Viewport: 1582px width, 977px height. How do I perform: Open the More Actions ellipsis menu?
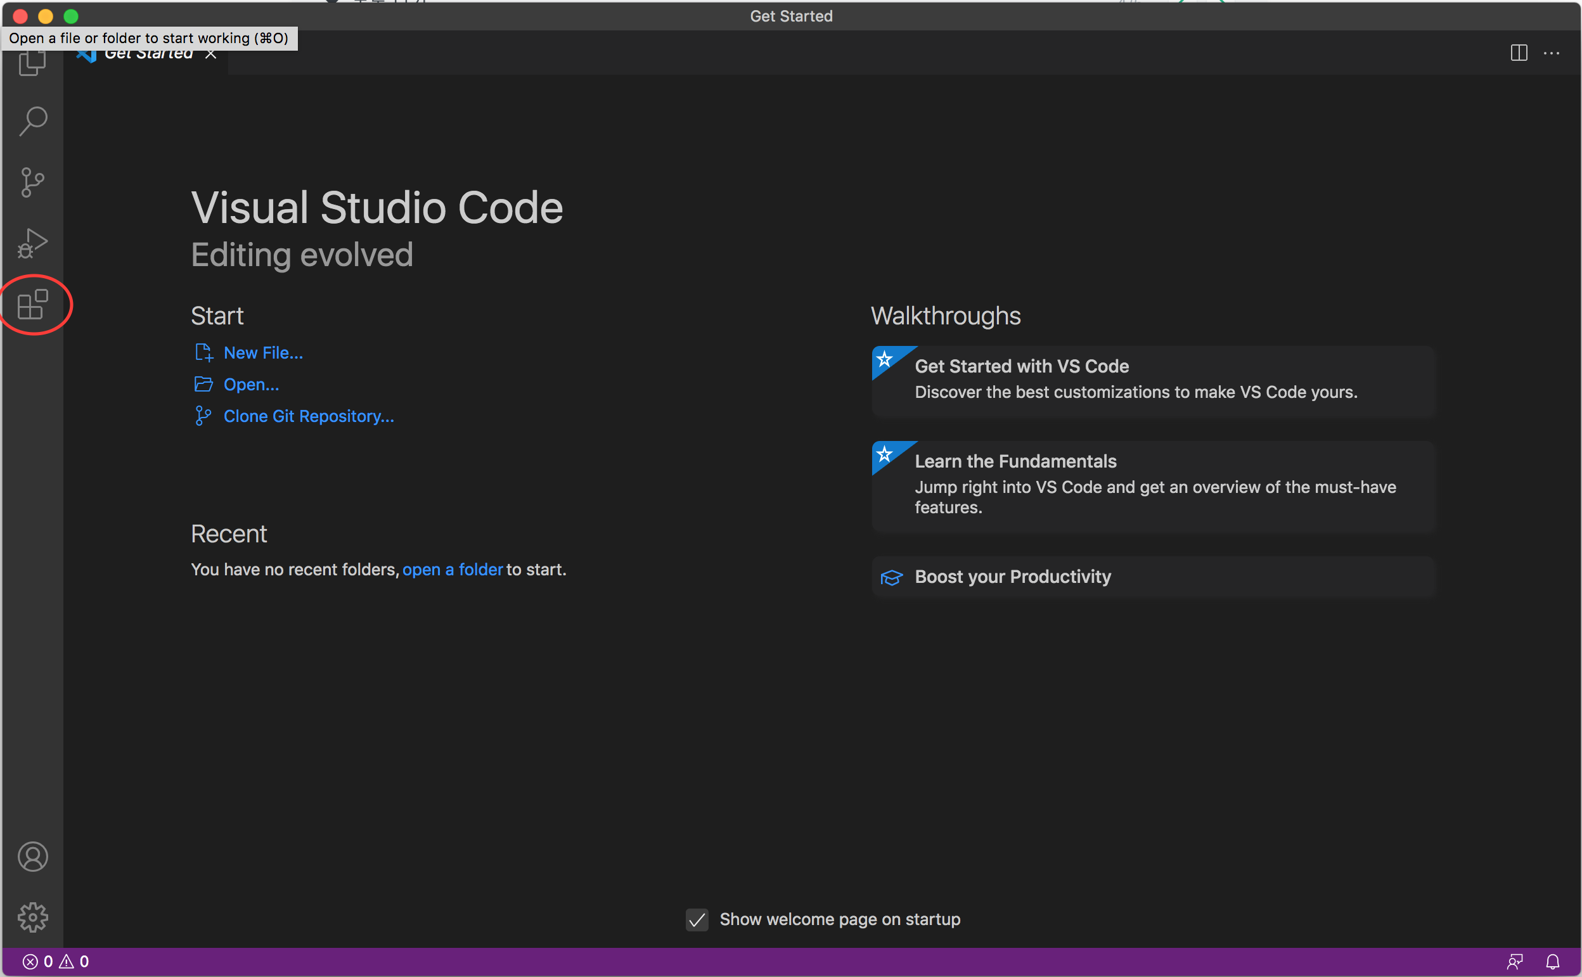(1553, 53)
